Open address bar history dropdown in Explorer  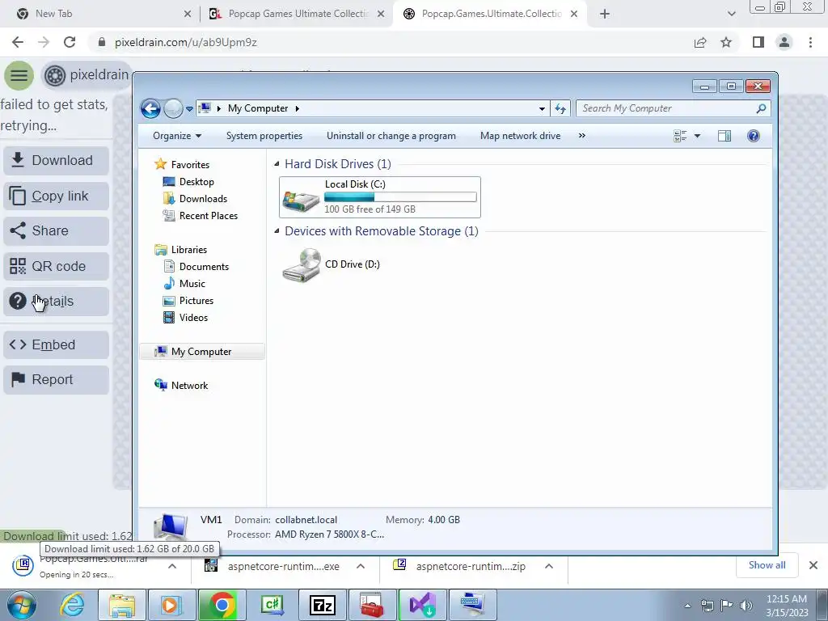[x=542, y=109]
